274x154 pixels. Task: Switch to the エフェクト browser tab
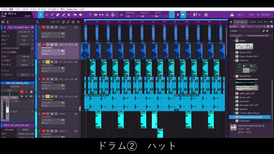pyautogui.click(x=252, y=22)
